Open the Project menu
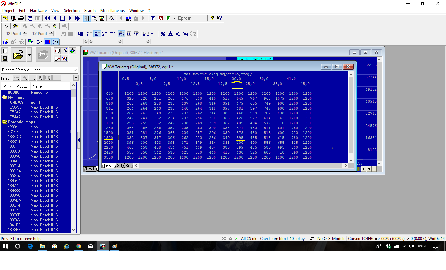This screenshot has height=270, width=446. pos(8,11)
